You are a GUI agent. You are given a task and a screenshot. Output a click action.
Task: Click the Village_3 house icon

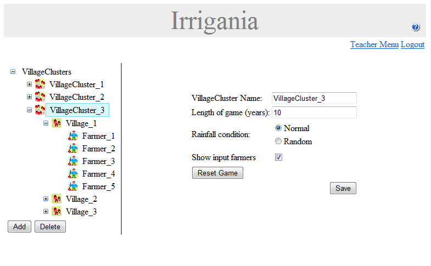57,212
